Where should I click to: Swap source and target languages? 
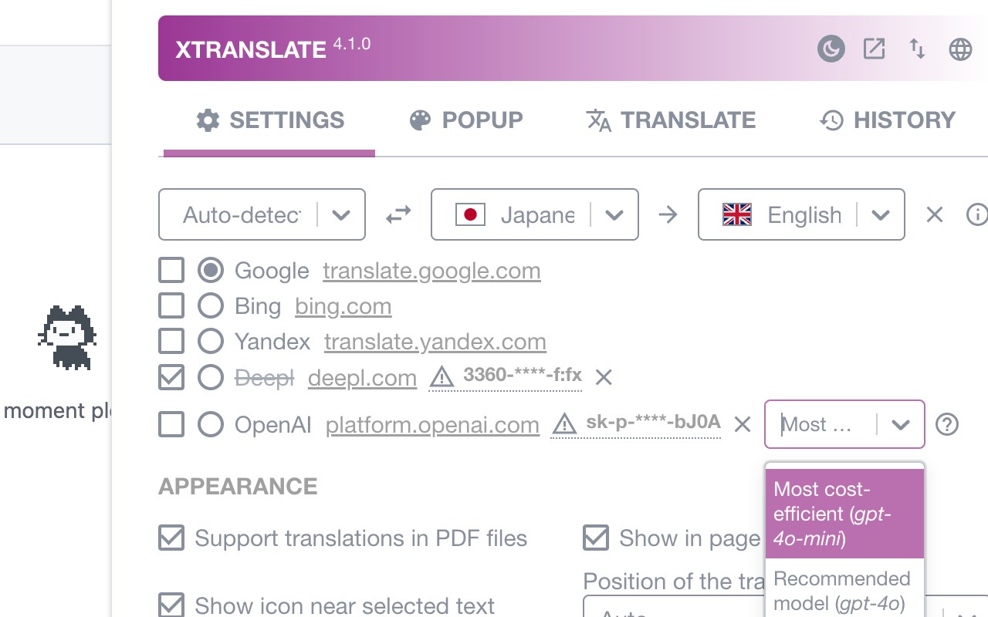point(398,215)
